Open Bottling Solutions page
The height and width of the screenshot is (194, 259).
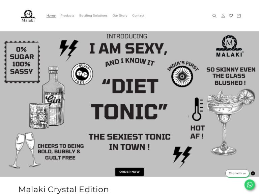pyautogui.click(x=93, y=15)
